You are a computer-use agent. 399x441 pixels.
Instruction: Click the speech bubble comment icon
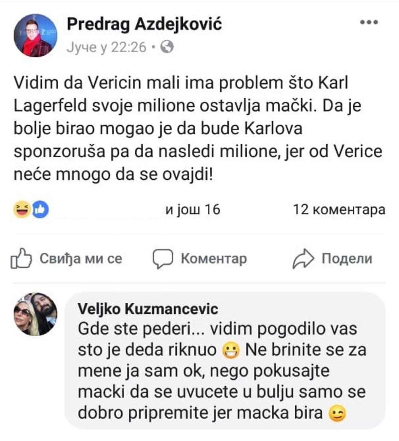(x=163, y=259)
